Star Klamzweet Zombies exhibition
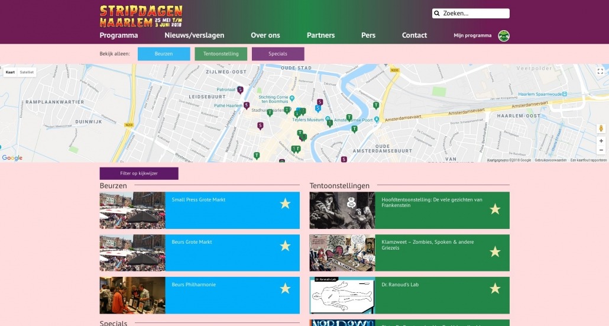The image size is (609, 326). [x=495, y=252]
